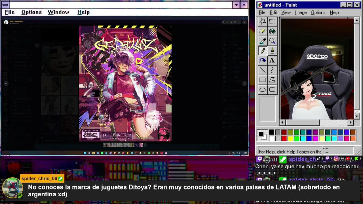Select the Rounded Rectangle tool

(272, 90)
